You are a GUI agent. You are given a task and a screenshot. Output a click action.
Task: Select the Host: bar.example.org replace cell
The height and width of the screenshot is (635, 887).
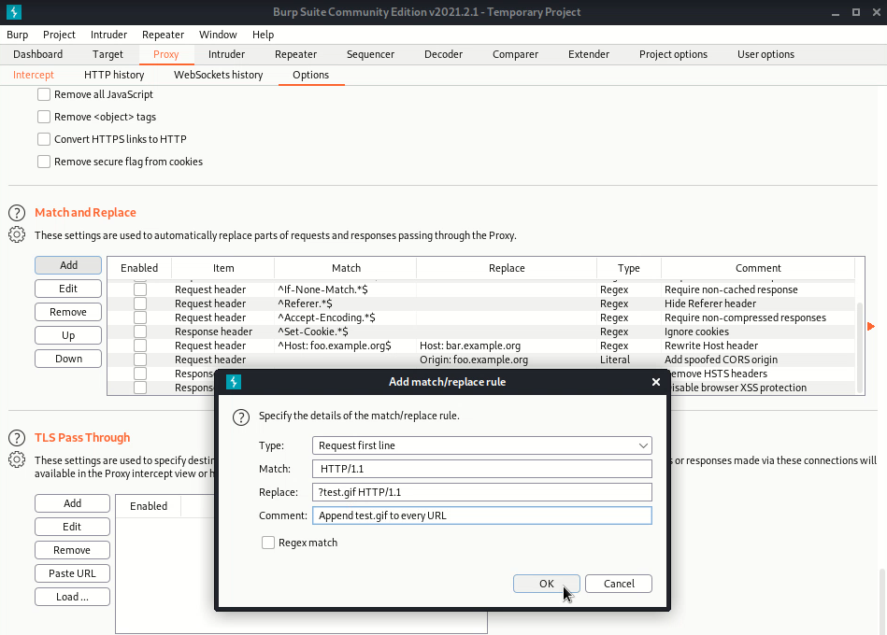coord(507,346)
